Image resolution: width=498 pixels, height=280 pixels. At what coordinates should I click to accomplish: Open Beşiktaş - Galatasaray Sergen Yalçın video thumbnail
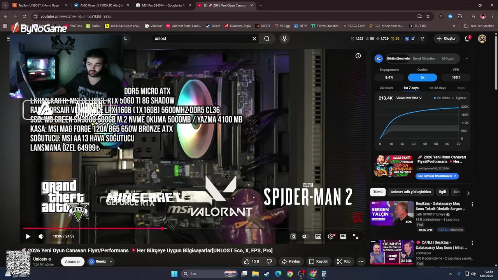click(391, 213)
